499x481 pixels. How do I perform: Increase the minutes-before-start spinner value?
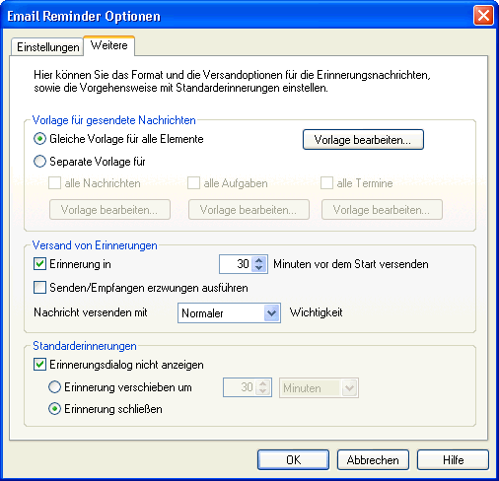(x=259, y=260)
